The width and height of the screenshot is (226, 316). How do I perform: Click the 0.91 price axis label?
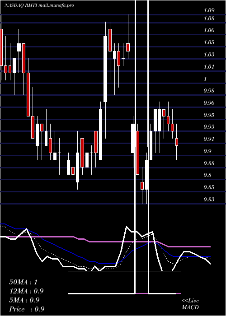tap(209, 139)
